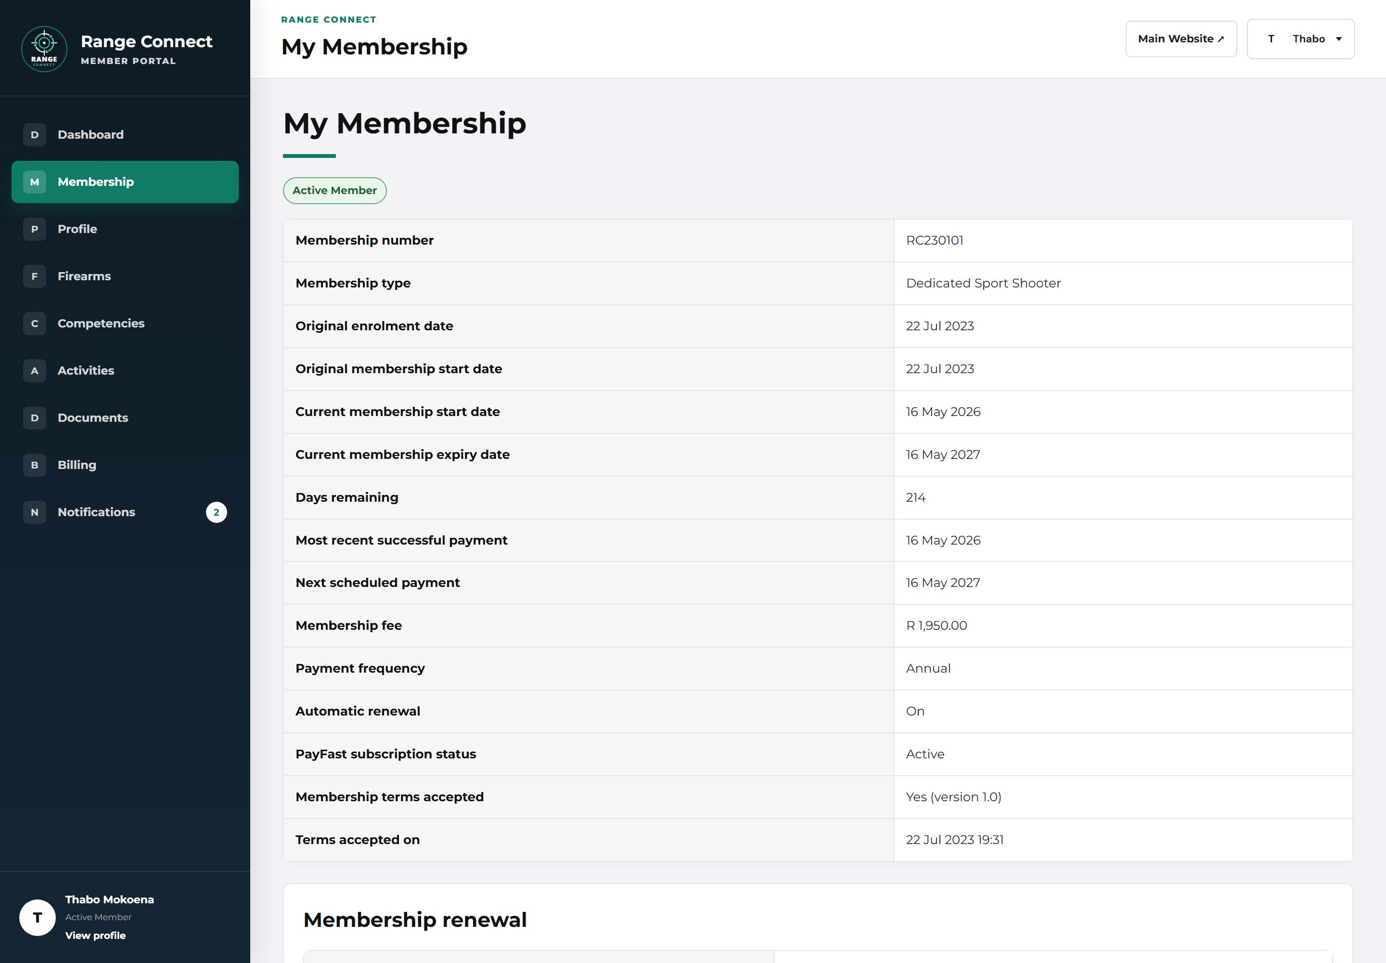The height and width of the screenshot is (963, 1386).
Task: Click the Competencies C letter icon
Action: (34, 324)
